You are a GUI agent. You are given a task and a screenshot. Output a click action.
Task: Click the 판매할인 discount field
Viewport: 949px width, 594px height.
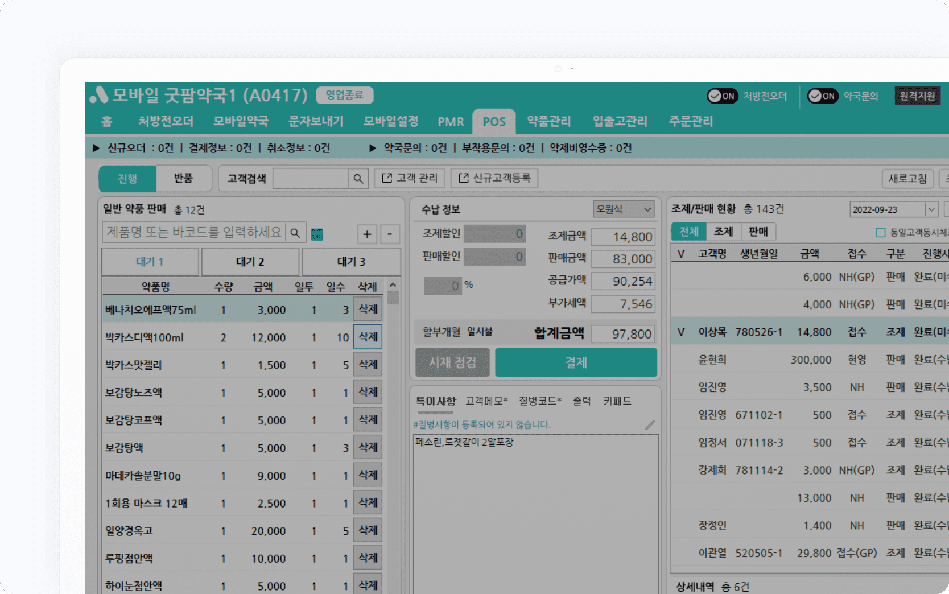click(494, 257)
